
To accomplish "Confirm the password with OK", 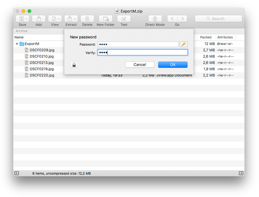I will 172,65.
